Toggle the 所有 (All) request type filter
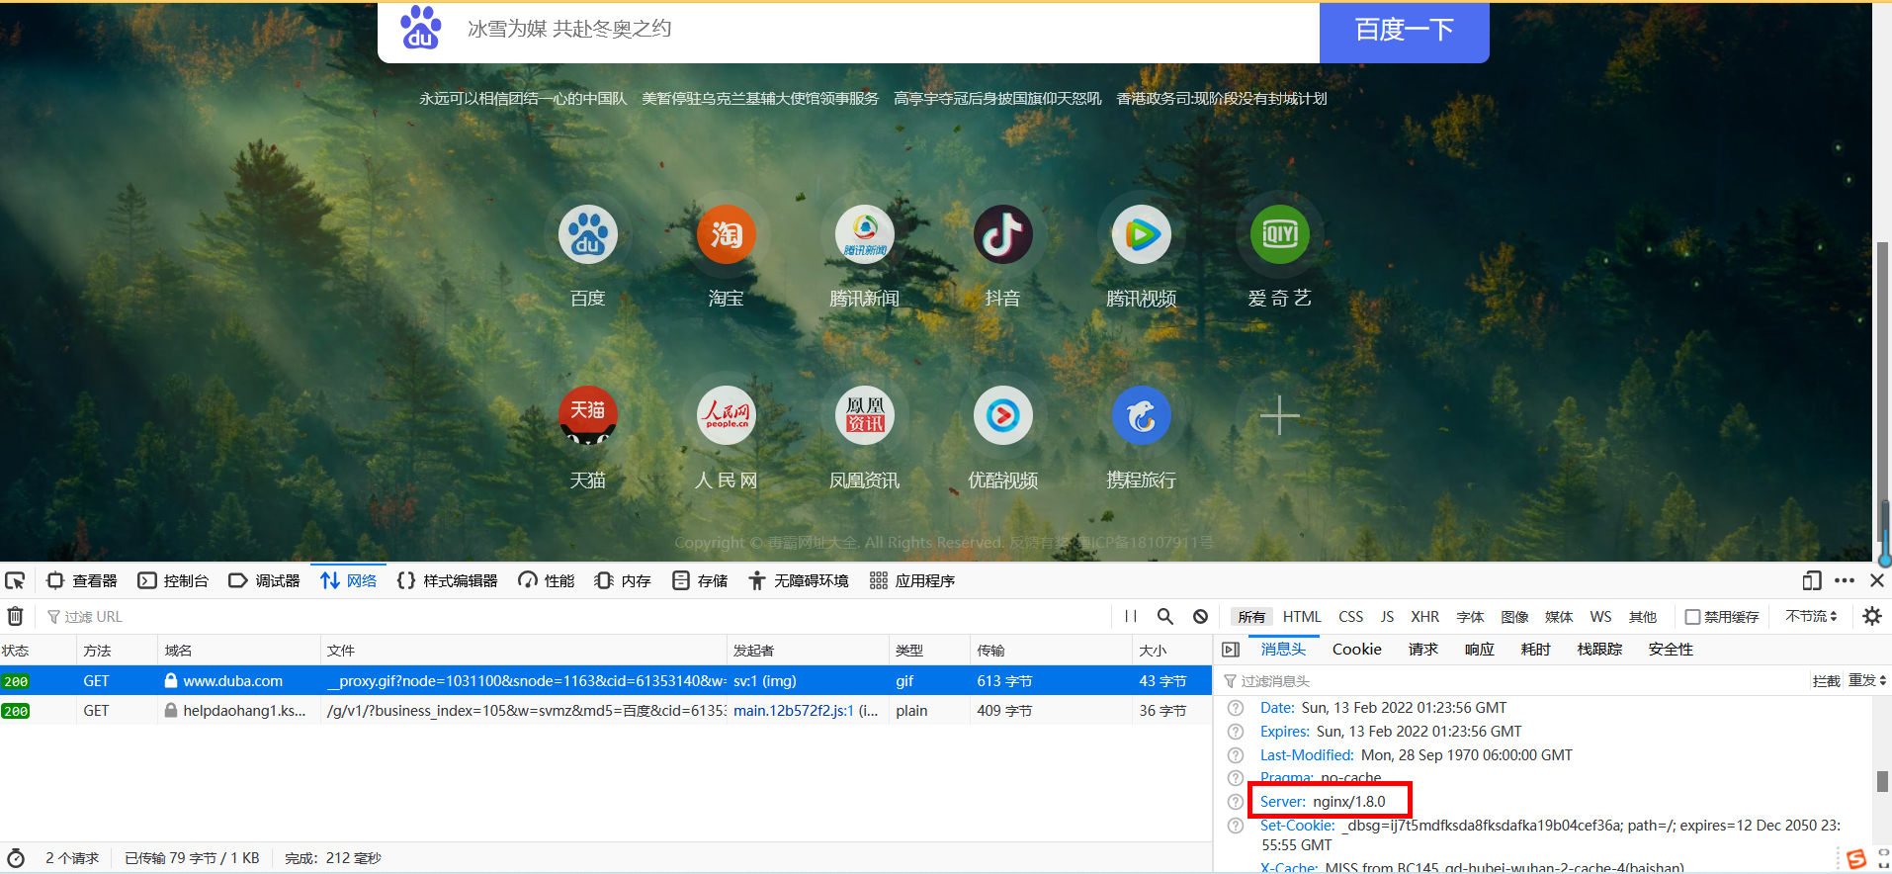Image resolution: width=1892 pixels, height=874 pixels. click(x=1251, y=617)
